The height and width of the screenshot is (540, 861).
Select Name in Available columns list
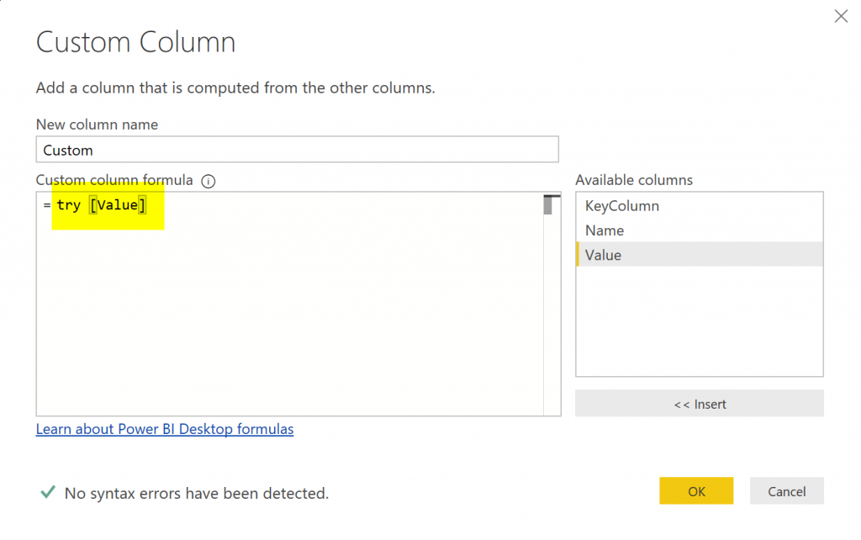(x=604, y=230)
